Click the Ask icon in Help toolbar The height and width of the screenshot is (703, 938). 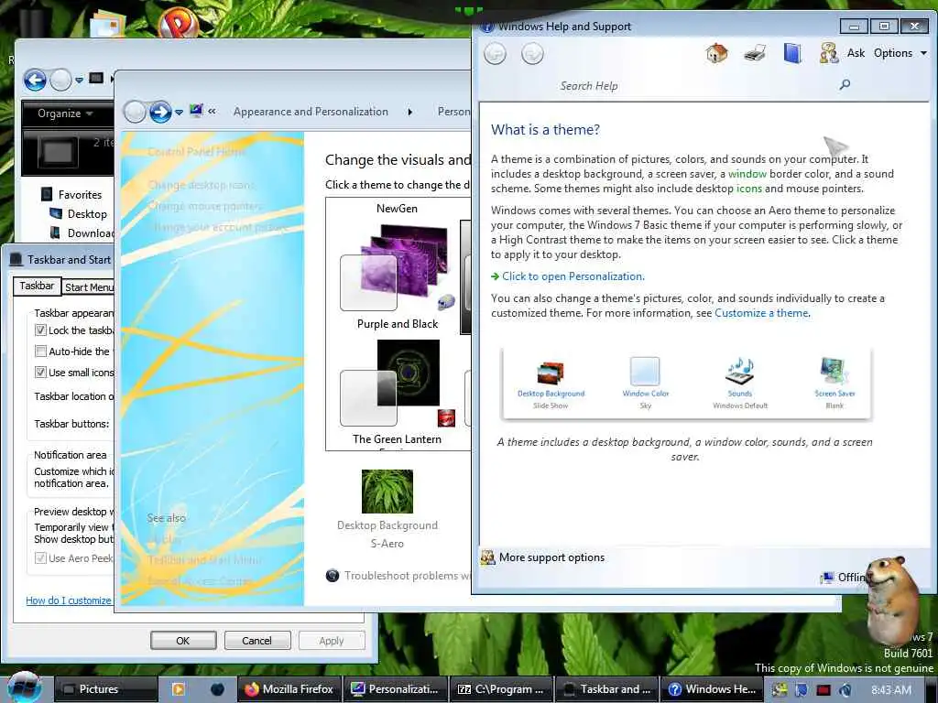point(828,54)
